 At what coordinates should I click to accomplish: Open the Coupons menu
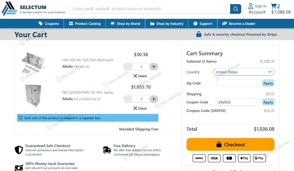click(x=49, y=24)
